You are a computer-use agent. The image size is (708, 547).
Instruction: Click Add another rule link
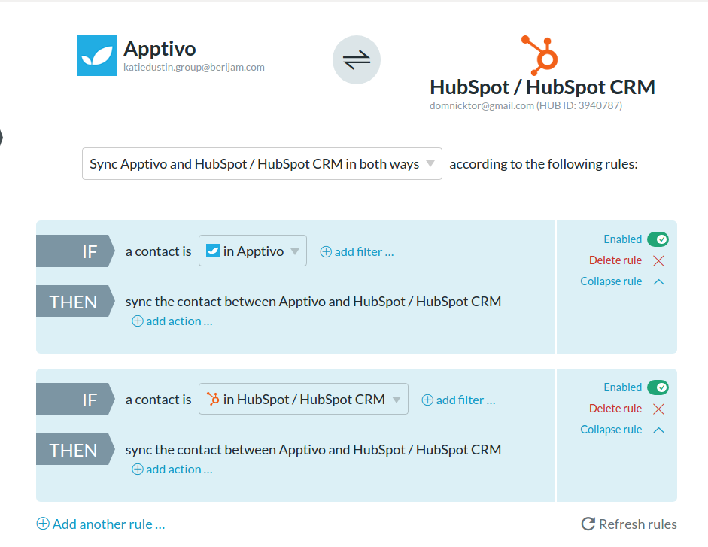(x=101, y=524)
